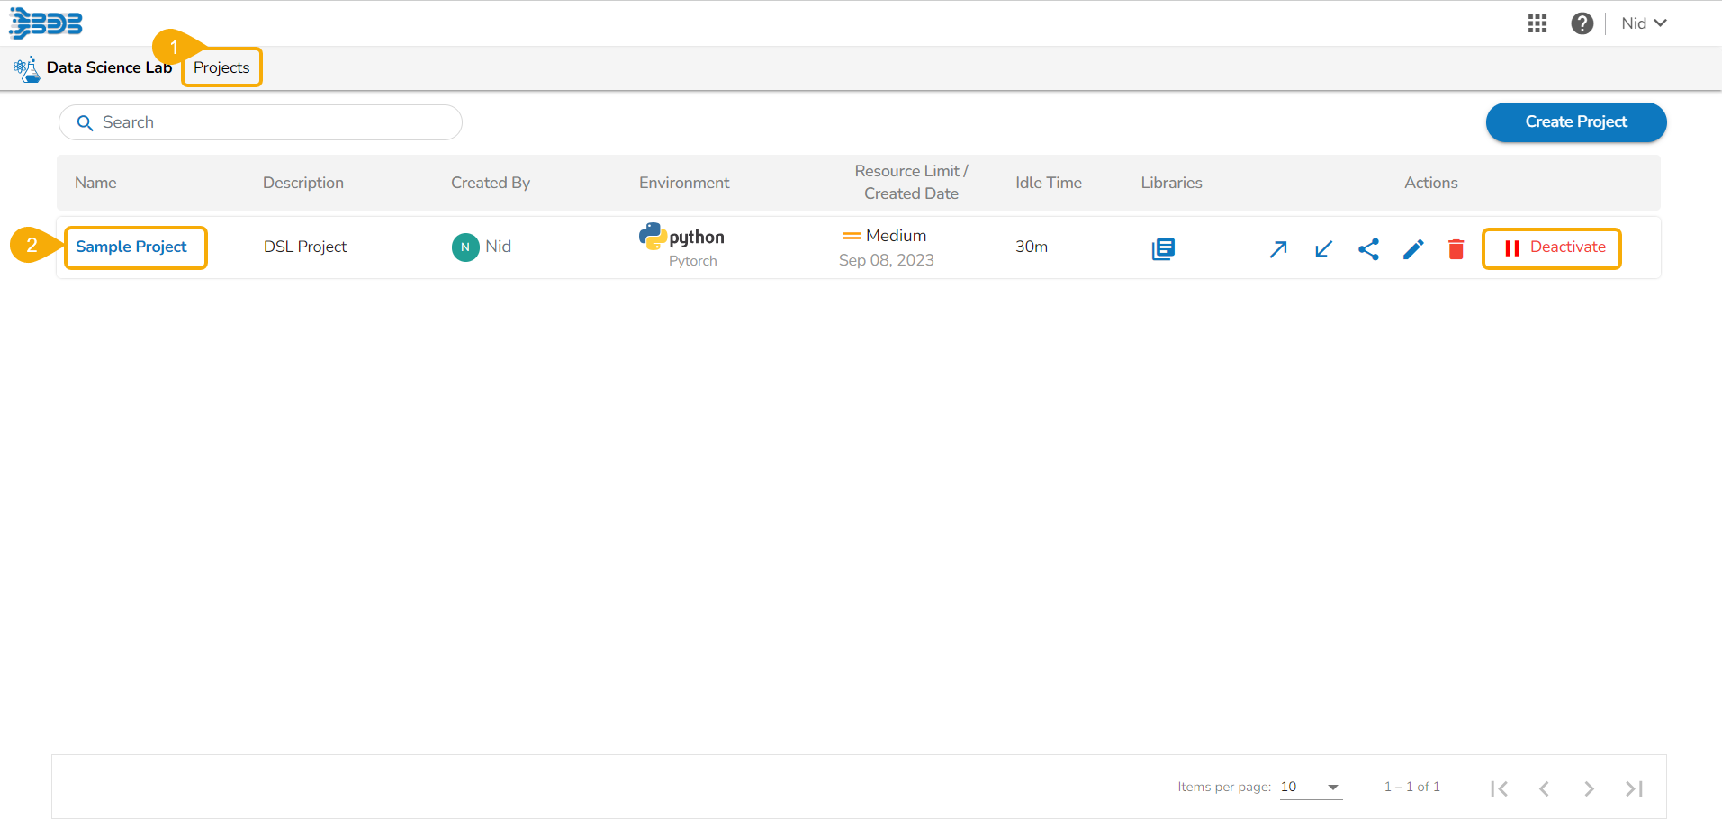Viewport: 1722px width, 828px height.
Task: Click the Data Science Lab title
Action: pos(109,67)
